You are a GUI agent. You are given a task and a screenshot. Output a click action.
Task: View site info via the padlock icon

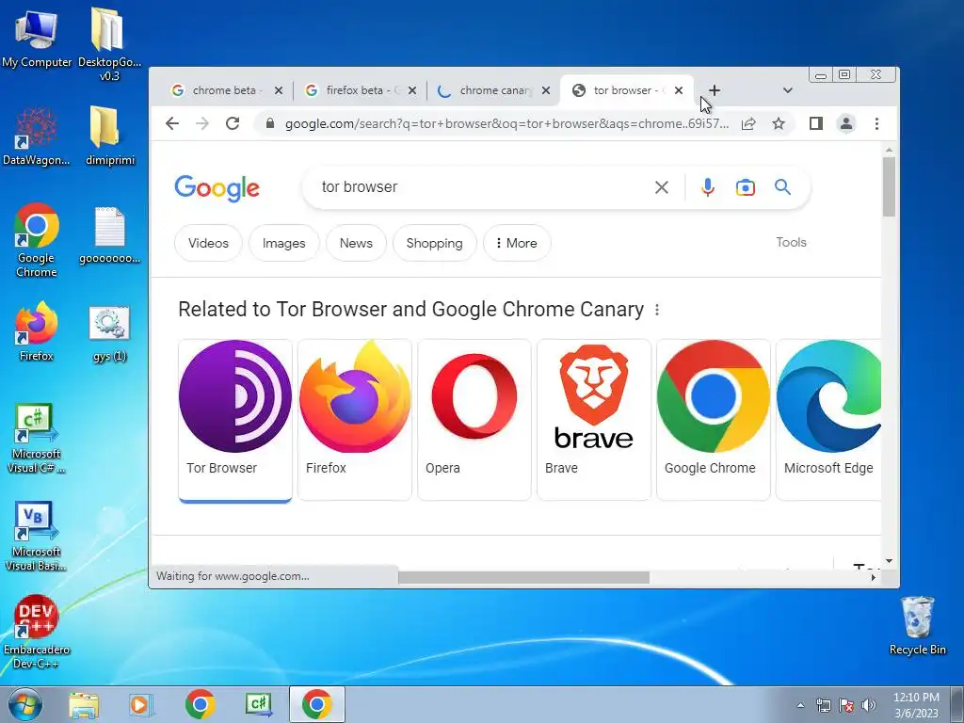(269, 123)
